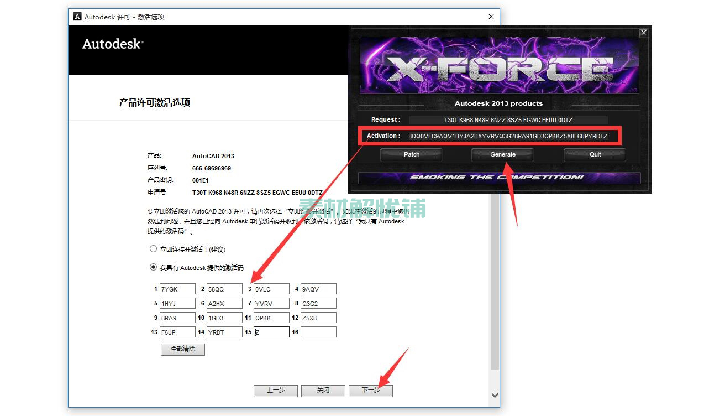Click activation code box 9 containing 8RA9
Screen dimensions: 725x416
click(x=177, y=318)
